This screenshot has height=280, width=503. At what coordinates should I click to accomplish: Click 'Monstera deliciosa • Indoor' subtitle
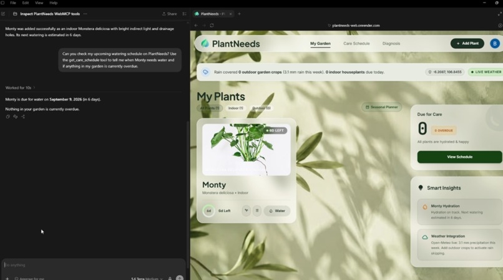point(225,193)
